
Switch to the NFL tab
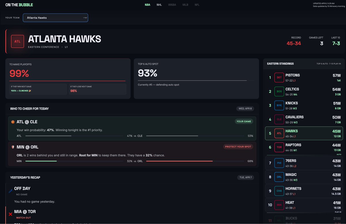coord(197,5)
